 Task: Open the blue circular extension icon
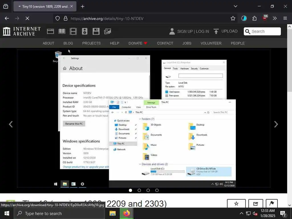tap(244, 18)
